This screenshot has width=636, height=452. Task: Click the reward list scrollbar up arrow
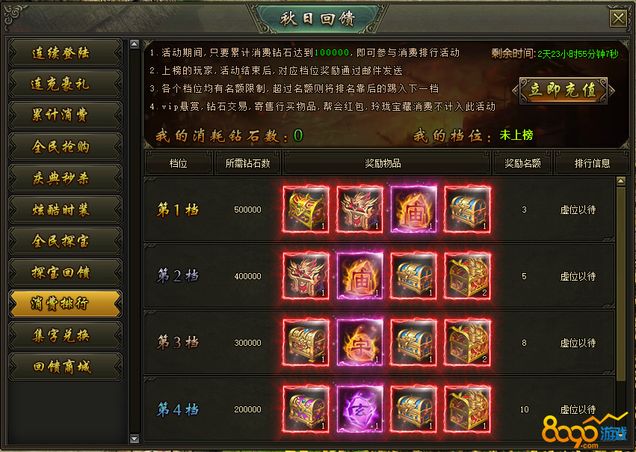pos(621,181)
